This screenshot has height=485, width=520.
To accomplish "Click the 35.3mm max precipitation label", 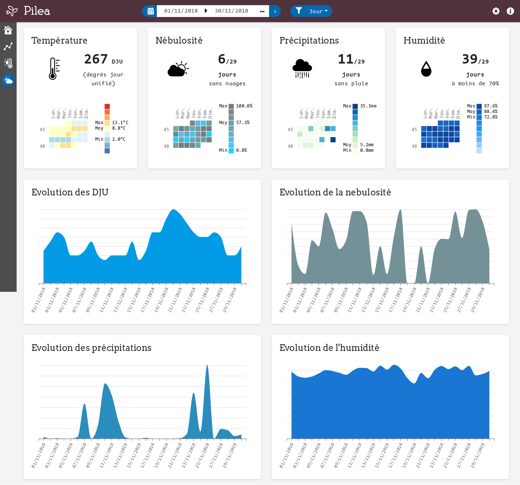I will (x=368, y=106).
